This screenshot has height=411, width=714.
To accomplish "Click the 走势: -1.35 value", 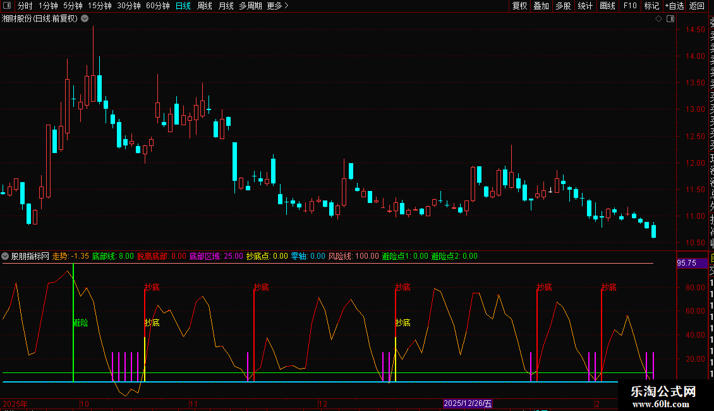I will tap(71, 256).
